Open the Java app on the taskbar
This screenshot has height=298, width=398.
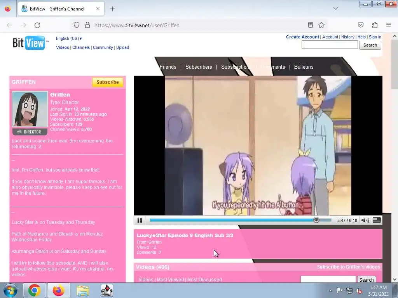coord(106,290)
